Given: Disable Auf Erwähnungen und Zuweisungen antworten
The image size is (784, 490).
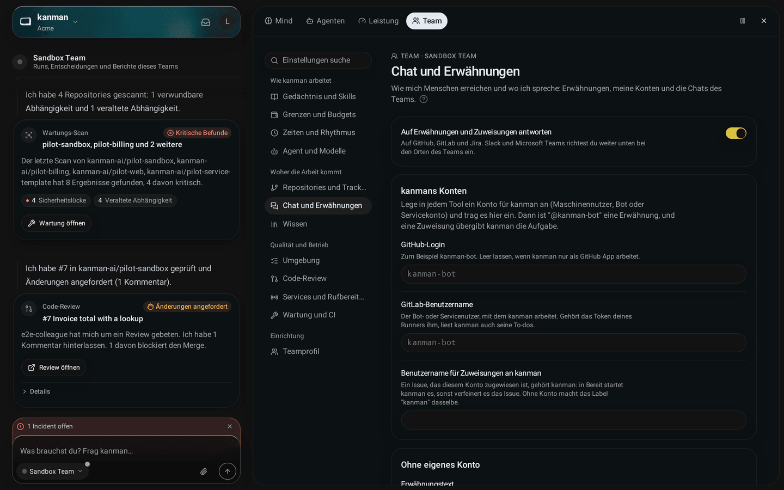Looking at the screenshot, I should tap(736, 133).
